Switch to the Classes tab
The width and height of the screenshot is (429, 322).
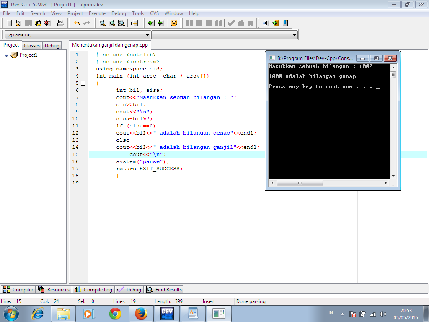point(32,46)
